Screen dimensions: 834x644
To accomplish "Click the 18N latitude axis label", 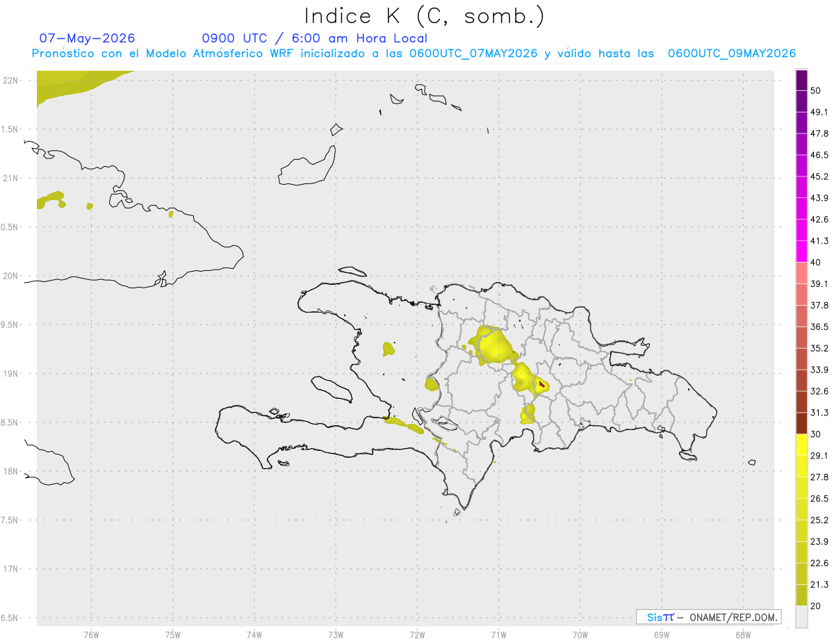I will pyautogui.click(x=10, y=471).
